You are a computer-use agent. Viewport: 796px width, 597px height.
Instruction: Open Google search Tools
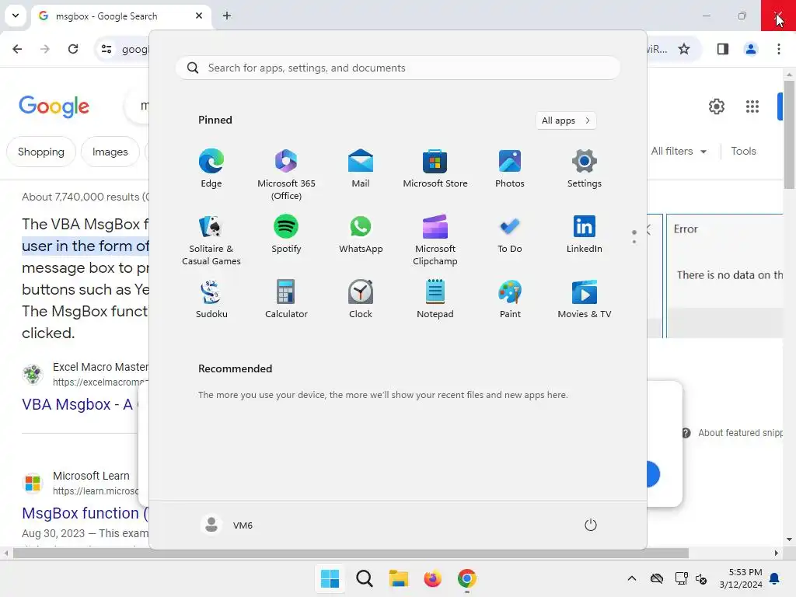coord(744,152)
